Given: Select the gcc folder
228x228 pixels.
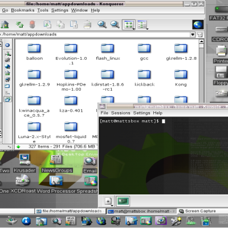Looking at the screenshot, I should (x=144, y=52).
